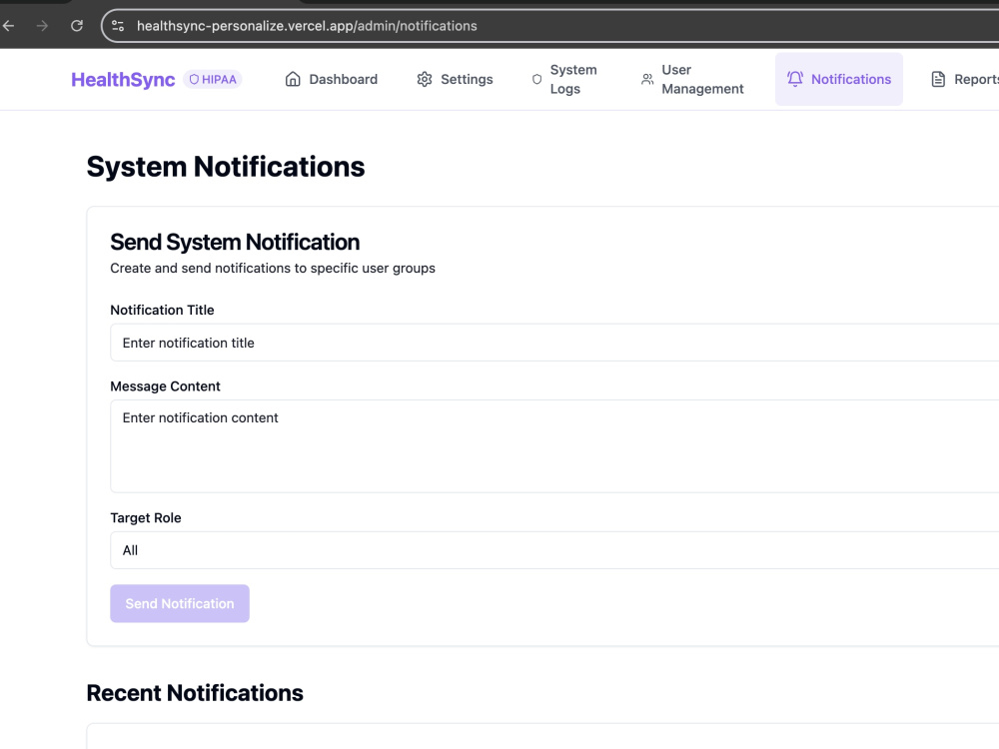The height and width of the screenshot is (749, 999).
Task: Open the Dashboard nav item
Action: 332,79
